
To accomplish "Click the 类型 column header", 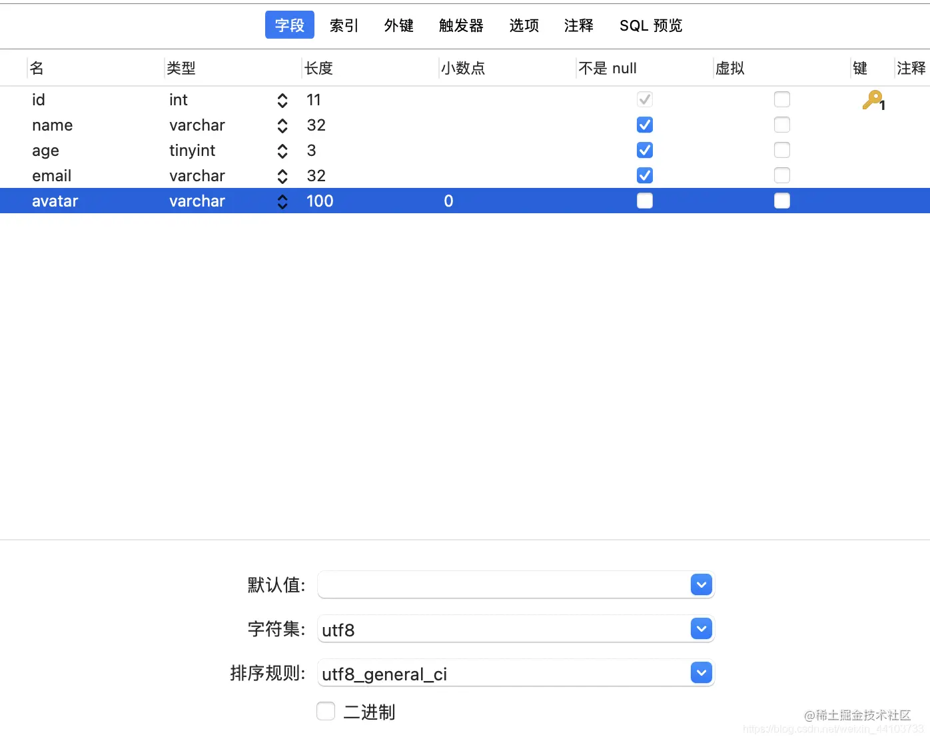I will click(x=181, y=68).
